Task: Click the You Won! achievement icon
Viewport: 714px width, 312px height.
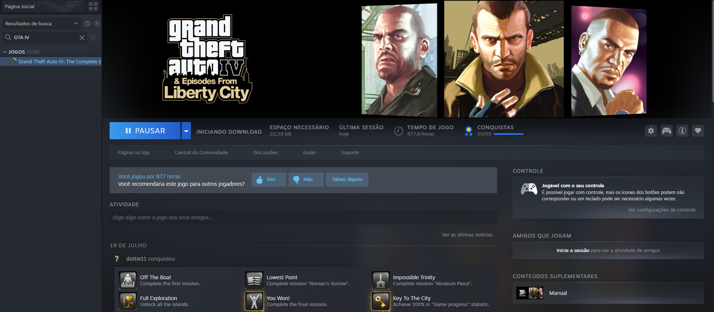Action: [254, 301]
